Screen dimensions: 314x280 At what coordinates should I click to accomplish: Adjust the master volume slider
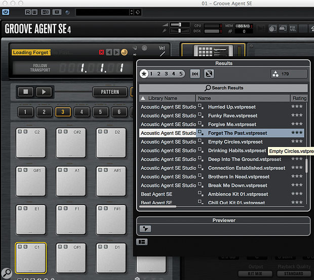pyautogui.click(x=180, y=25)
